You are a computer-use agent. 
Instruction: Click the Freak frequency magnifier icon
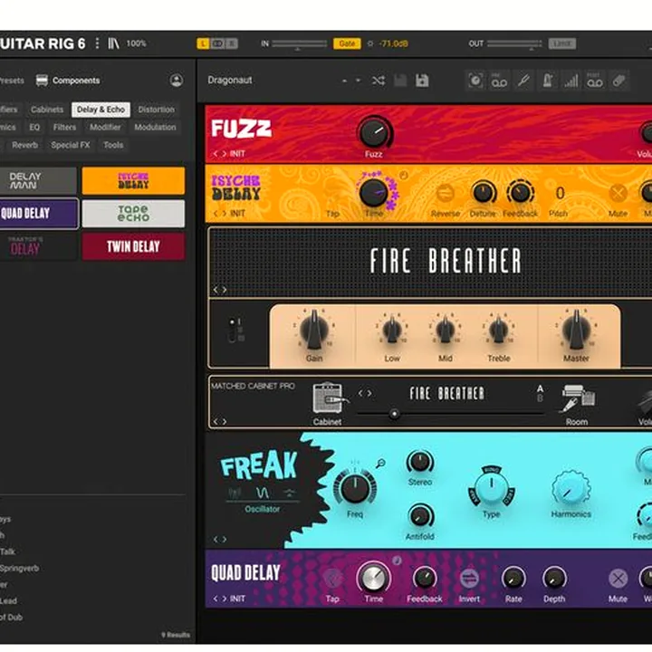click(x=380, y=464)
